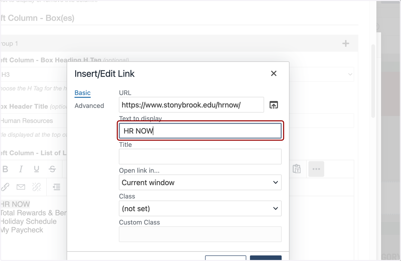Click the remove link icon
The width and height of the screenshot is (401, 261).
(x=36, y=187)
